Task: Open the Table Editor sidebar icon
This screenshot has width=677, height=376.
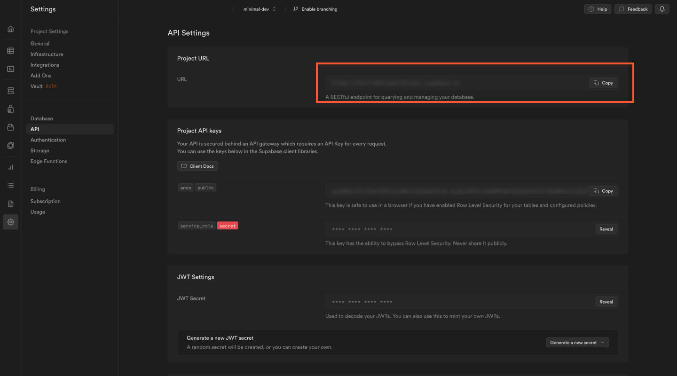Action: 10,51
